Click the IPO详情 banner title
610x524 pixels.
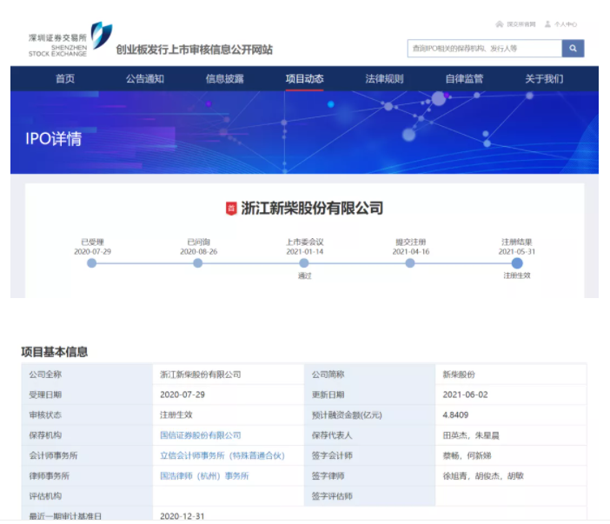point(54,139)
